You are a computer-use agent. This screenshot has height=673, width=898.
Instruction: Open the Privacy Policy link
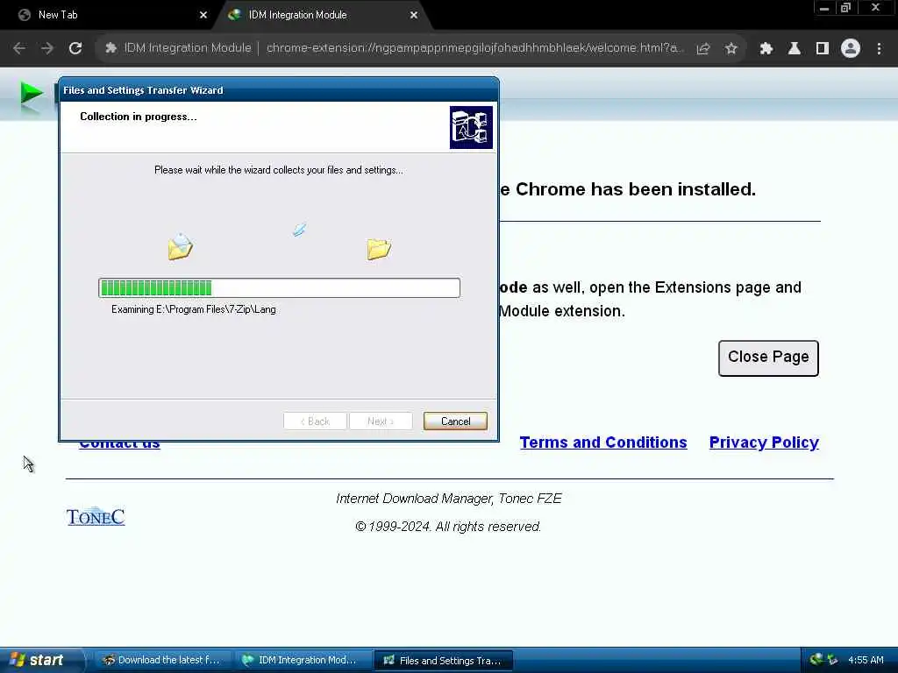tap(764, 443)
